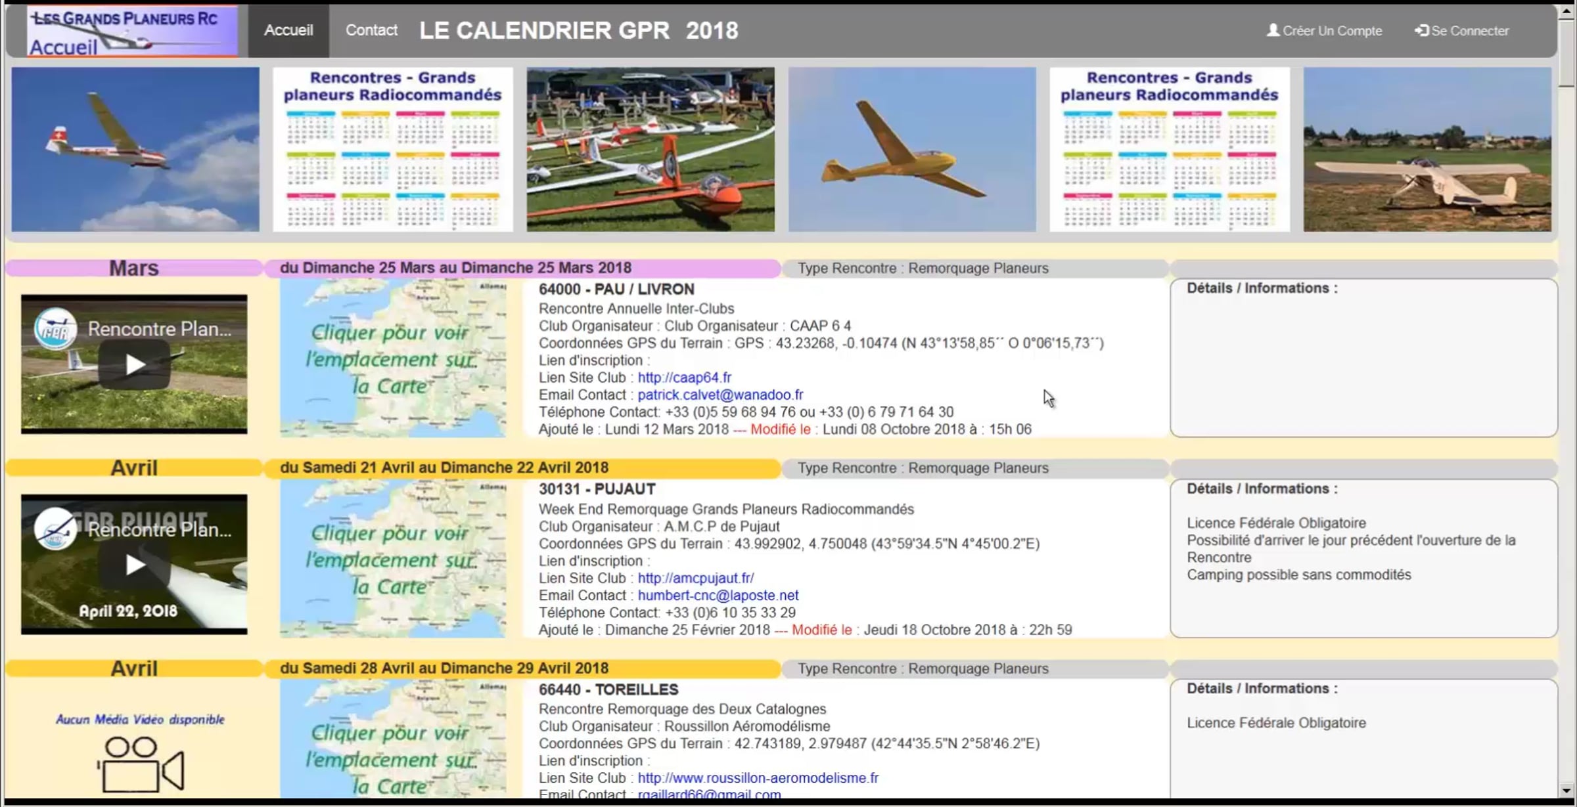Click the Avril header for 28 Avril event
The width and height of the screenshot is (1577, 807).
134,668
